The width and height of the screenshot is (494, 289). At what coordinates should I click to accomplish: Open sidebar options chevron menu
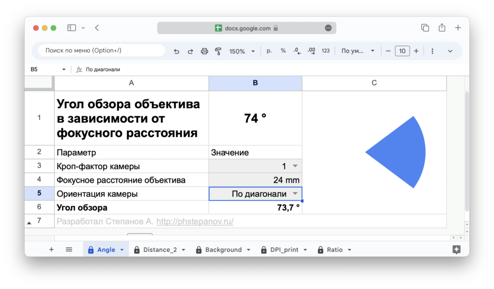[83, 28]
